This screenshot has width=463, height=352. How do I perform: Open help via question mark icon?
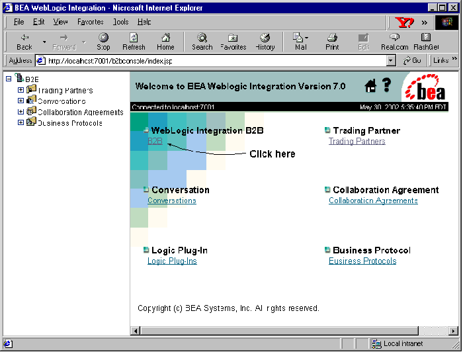386,85
